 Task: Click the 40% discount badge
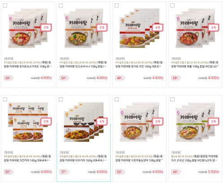tap(120, 78)
